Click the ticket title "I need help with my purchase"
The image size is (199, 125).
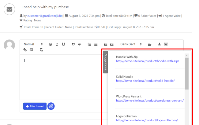pos(45,7)
